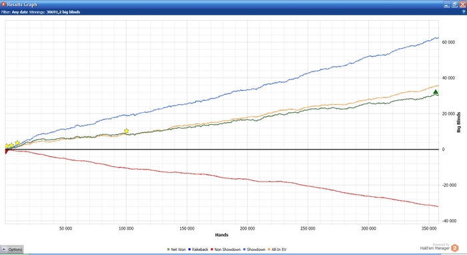This screenshot has width=467, height=255.
Task: Select the dark blue Rakeback legend swatch
Action: (189, 250)
